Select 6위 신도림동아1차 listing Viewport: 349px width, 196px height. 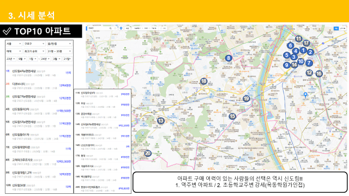click(x=39, y=137)
